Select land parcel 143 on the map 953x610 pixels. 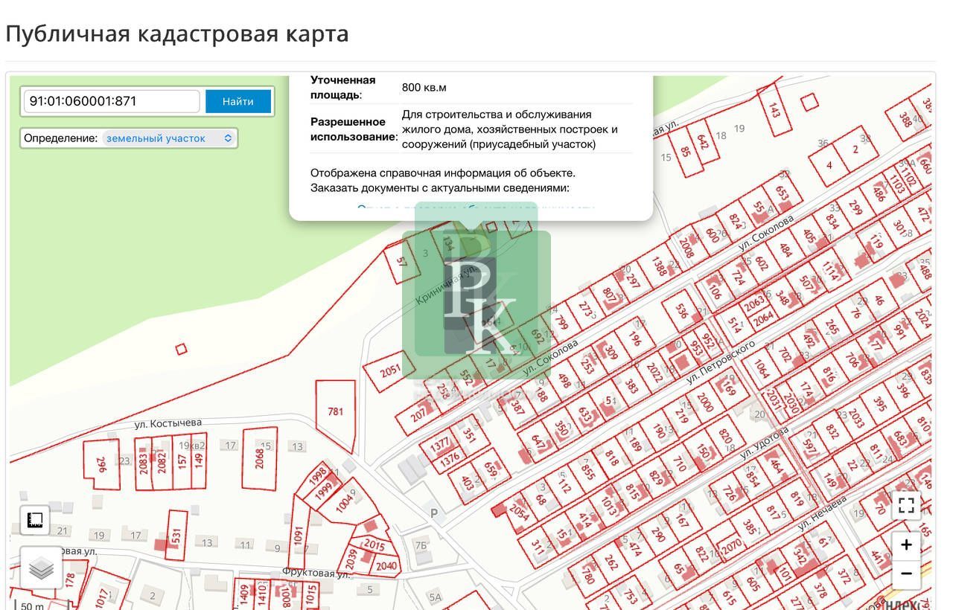774,110
